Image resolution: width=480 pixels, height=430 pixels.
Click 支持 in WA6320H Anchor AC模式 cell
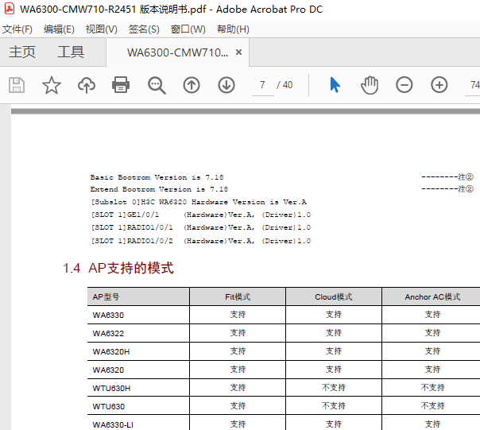(432, 351)
